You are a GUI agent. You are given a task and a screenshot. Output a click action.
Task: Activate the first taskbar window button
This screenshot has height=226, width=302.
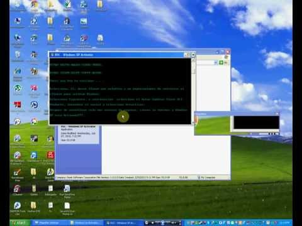(x=50, y=223)
